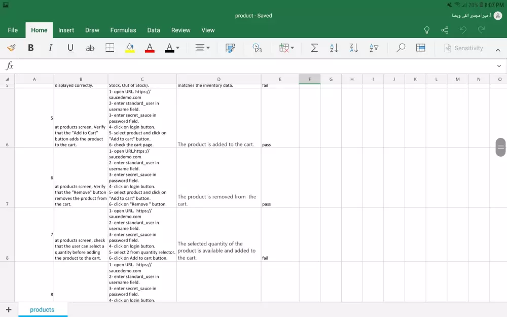
Task: Open the cell borders tool
Action: pos(110,48)
